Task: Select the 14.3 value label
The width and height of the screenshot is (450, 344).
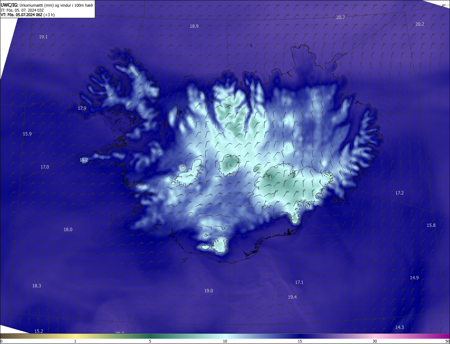Action: [x=399, y=327]
